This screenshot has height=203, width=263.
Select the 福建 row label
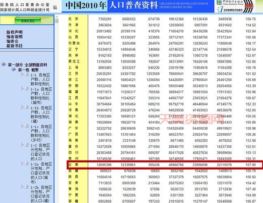(73, 92)
